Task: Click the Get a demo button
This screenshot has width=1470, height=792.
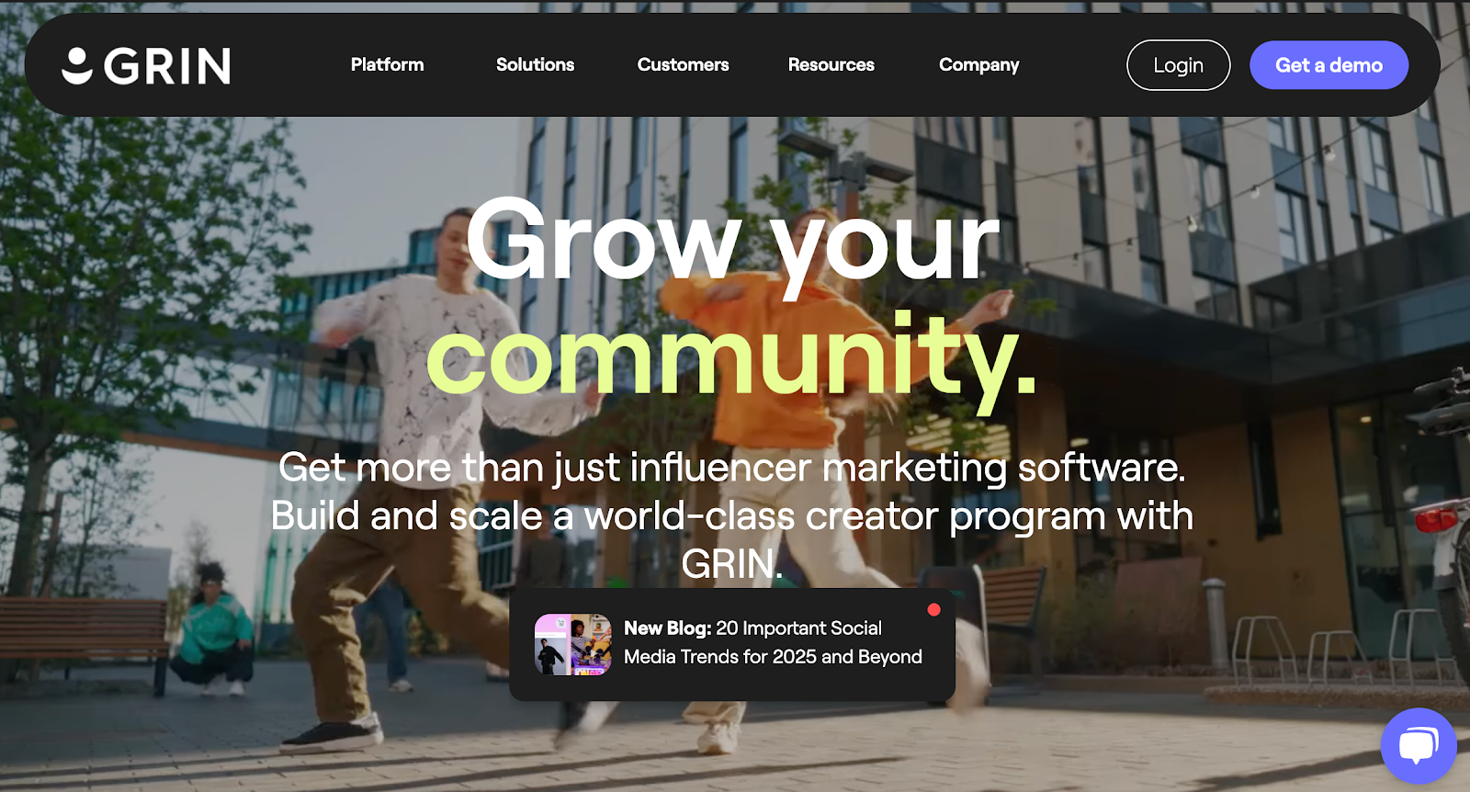Action: pyautogui.click(x=1329, y=65)
